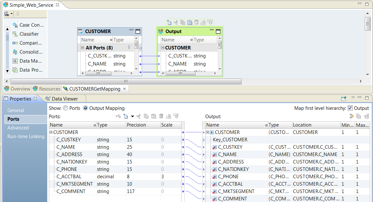Select the Output Mapping radio button
The width and height of the screenshot is (373, 202).
click(x=85, y=108)
